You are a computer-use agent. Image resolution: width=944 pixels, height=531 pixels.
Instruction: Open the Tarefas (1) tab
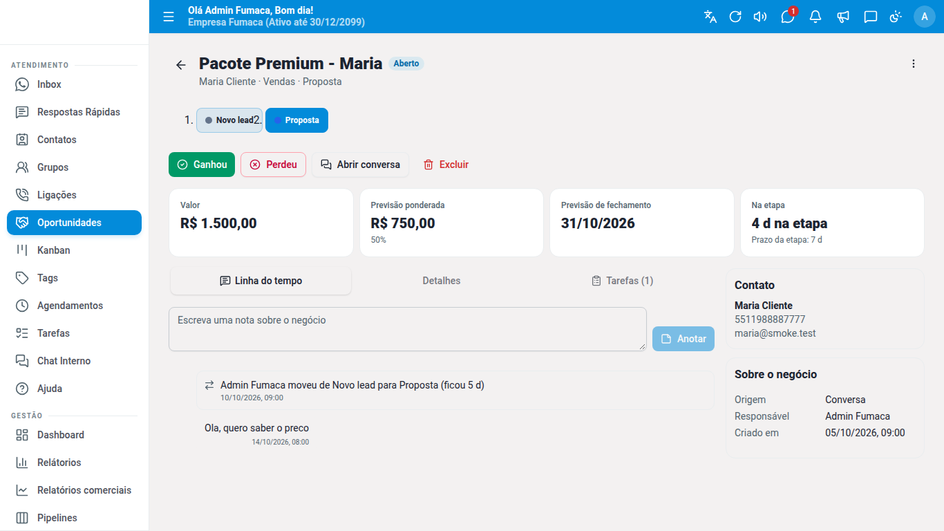[623, 281]
